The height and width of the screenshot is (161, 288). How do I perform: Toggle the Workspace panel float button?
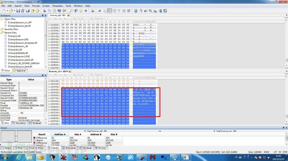tap(43, 15)
